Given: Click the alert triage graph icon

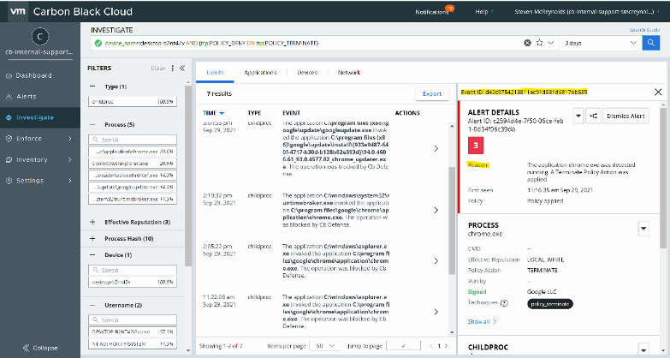Looking at the screenshot, I should coord(594,116).
